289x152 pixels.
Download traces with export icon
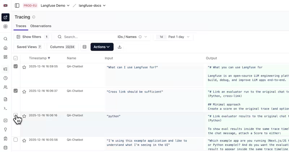(x=120, y=47)
